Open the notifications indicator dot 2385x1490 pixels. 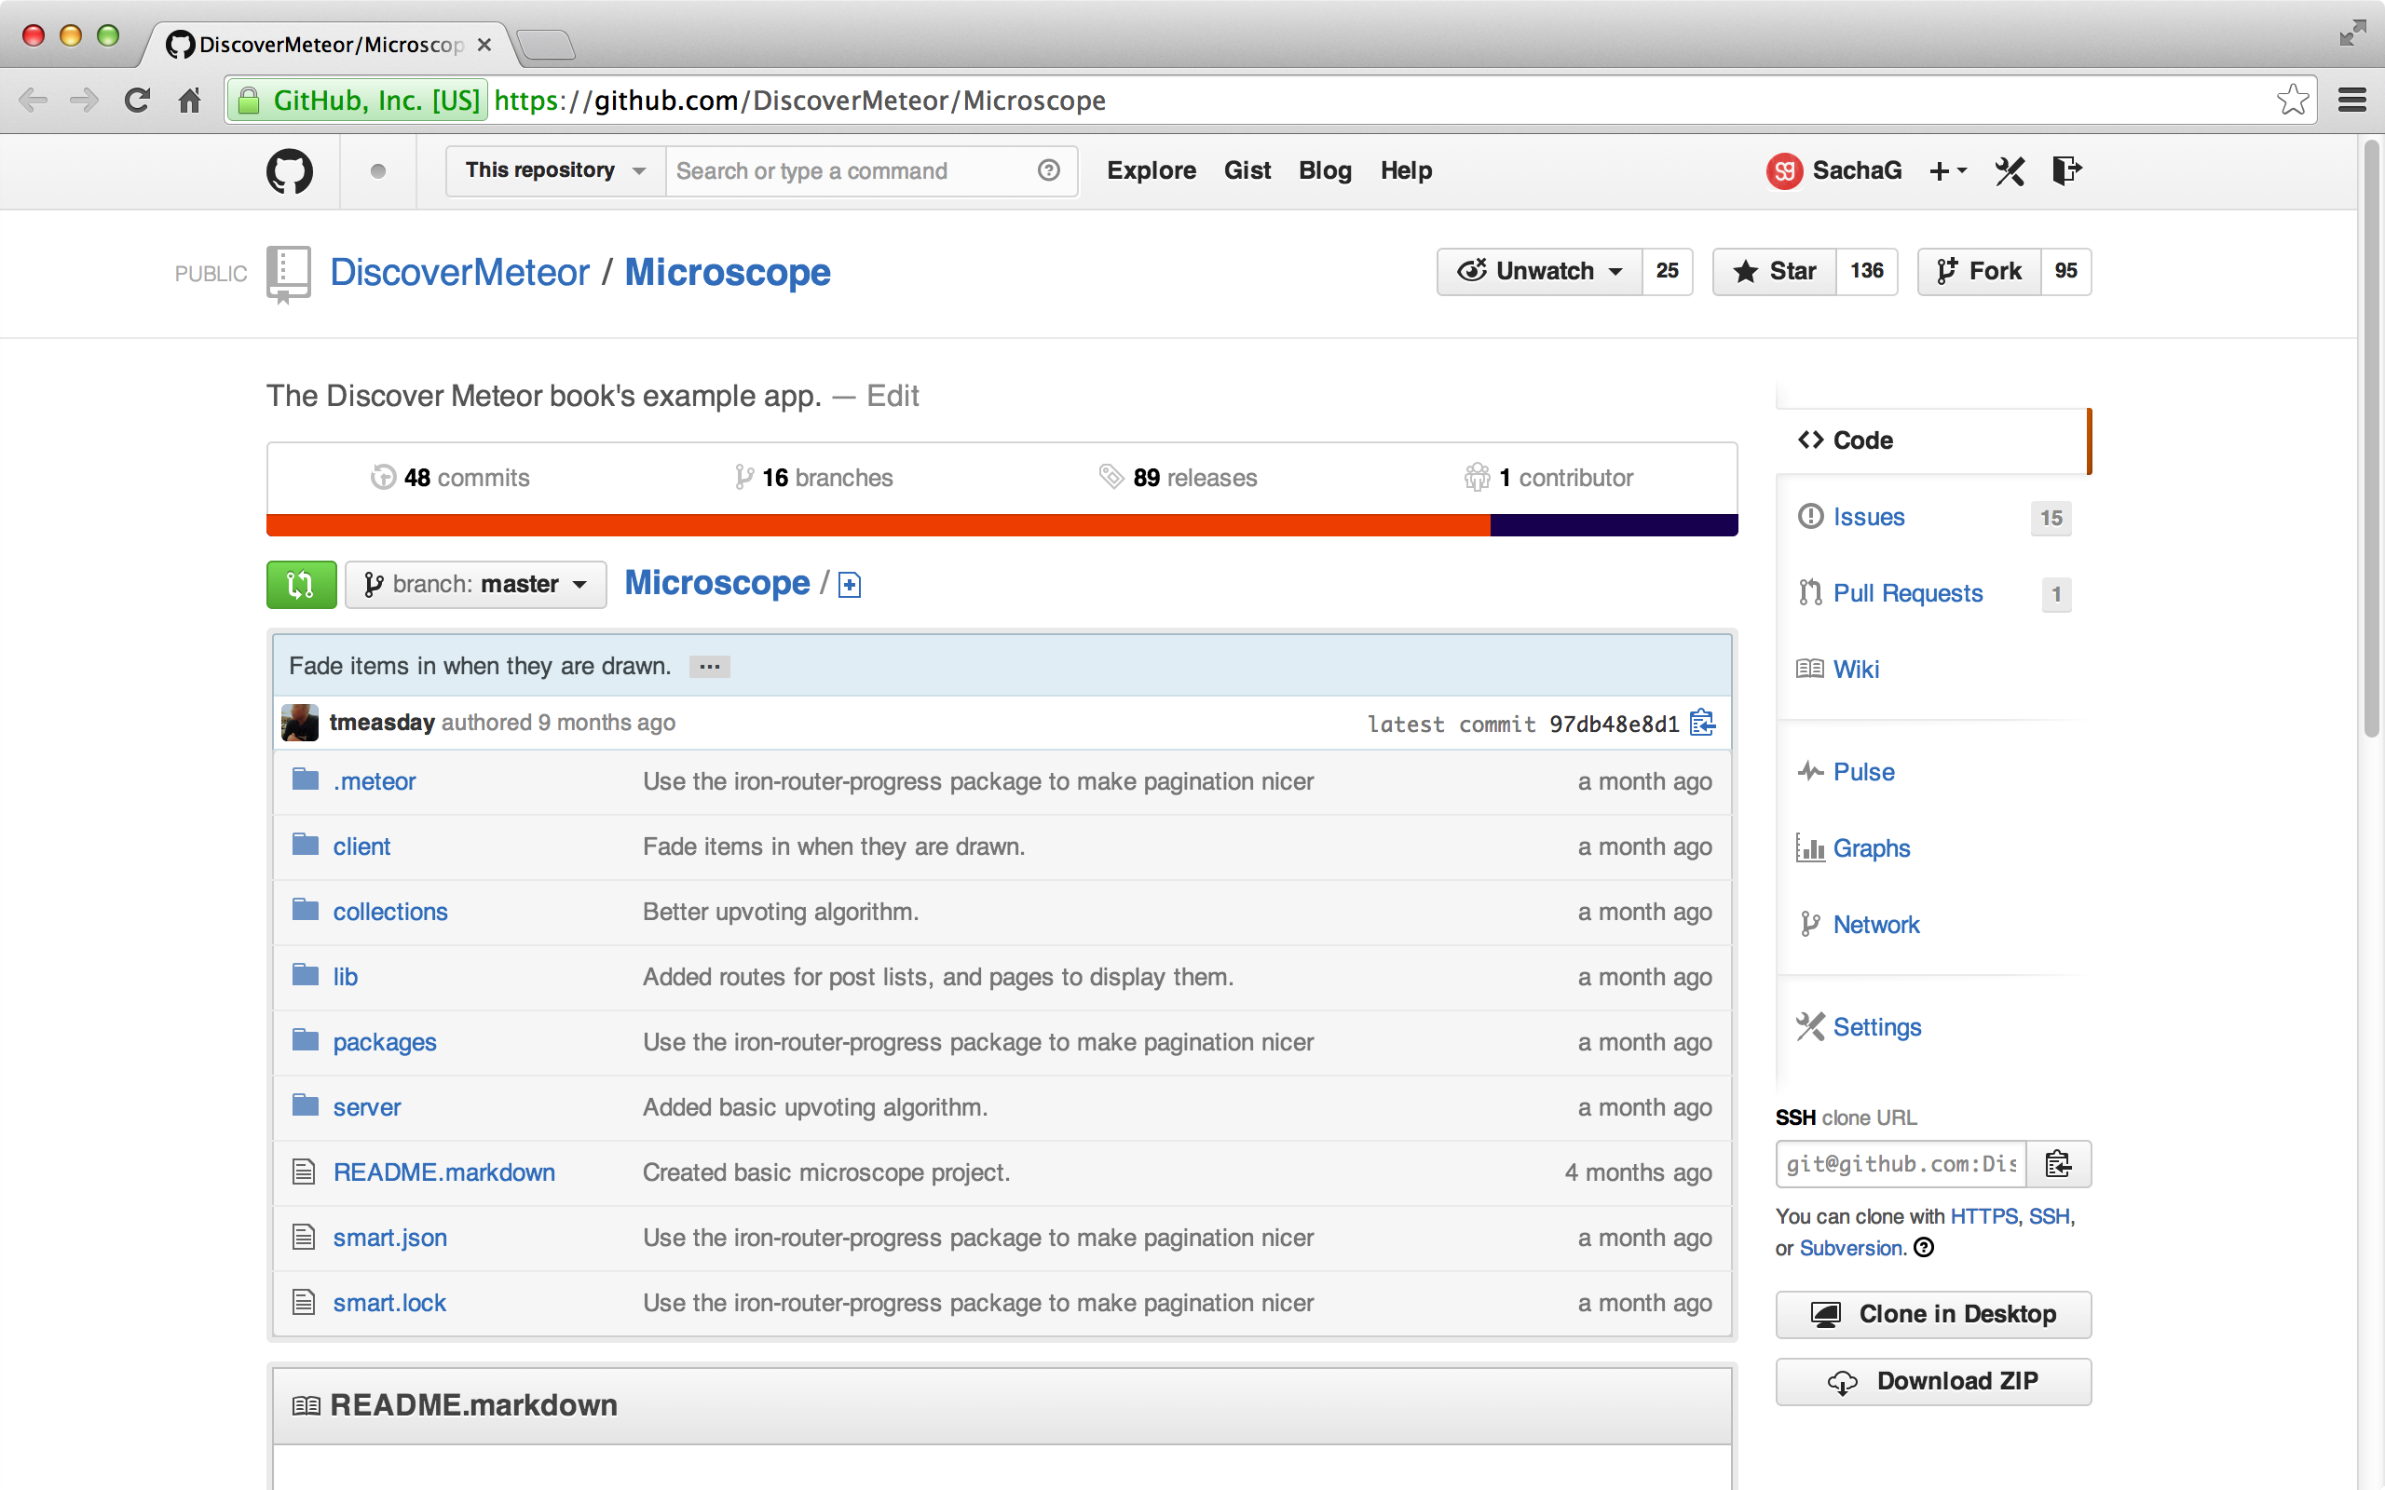click(x=377, y=171)
